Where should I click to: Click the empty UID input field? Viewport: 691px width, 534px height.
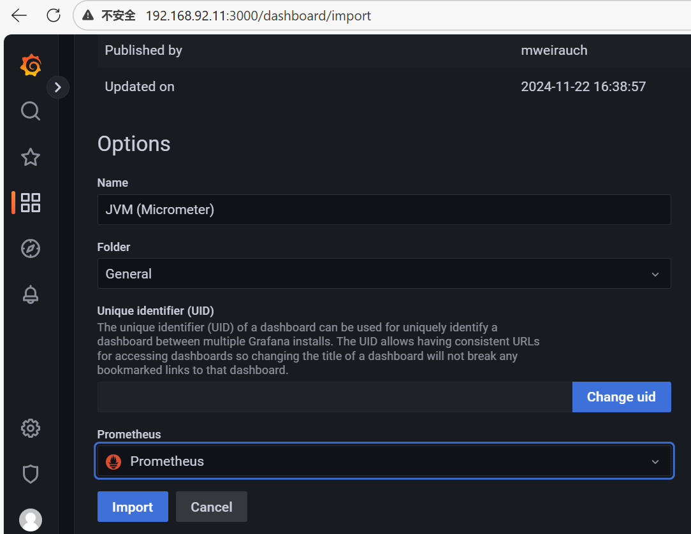coord(335,397)
